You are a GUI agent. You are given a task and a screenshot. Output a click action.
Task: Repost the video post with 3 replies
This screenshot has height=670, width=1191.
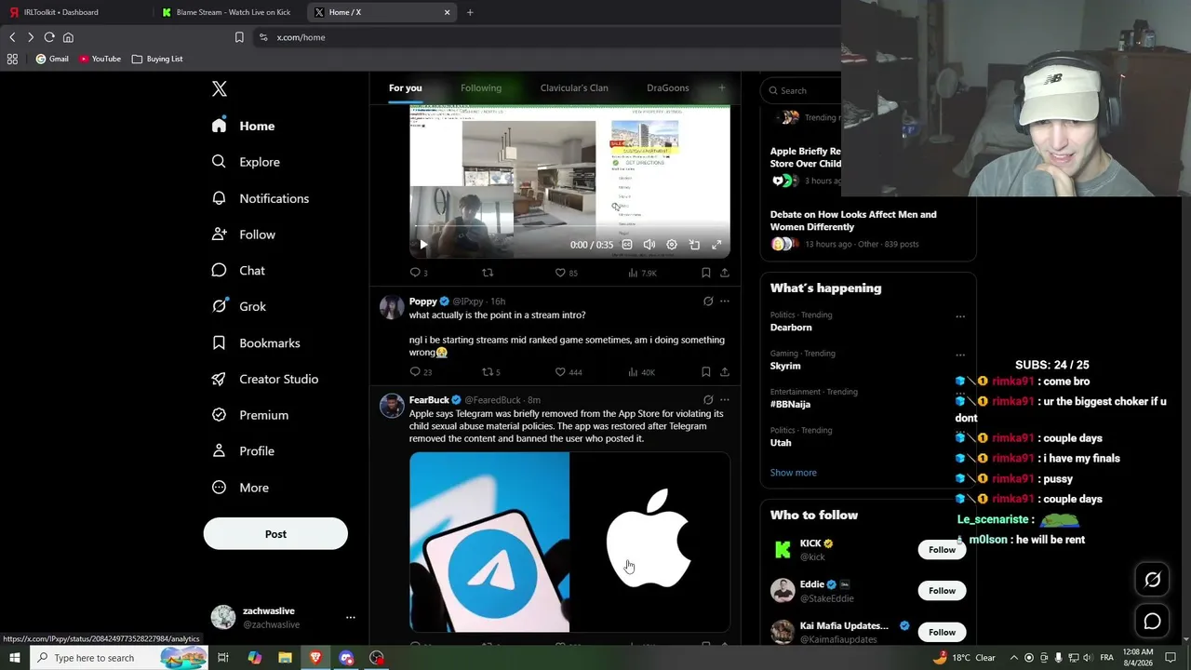click(x=488, y=273)
